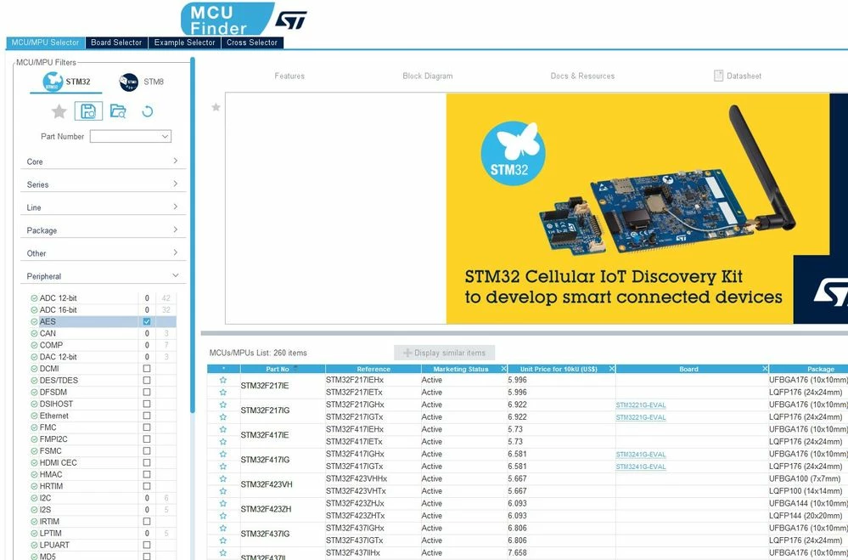Hide the Board column with its X
This screenshot has height=560, width=848.
tap(765, 369)
